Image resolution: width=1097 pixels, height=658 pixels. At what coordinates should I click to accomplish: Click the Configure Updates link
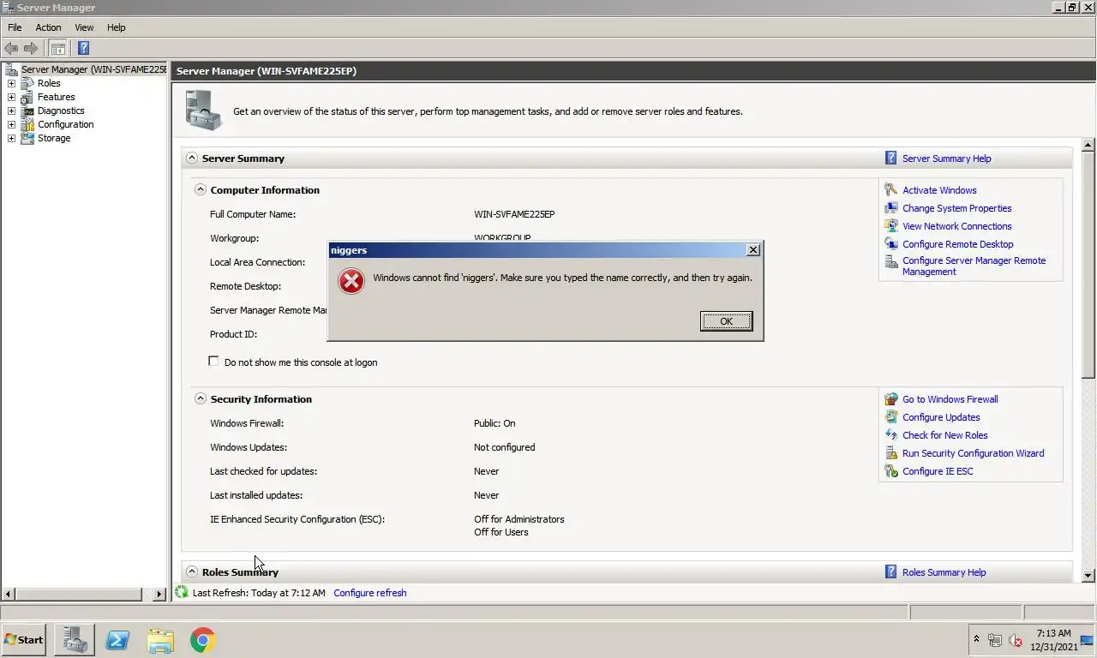(941, 417)
